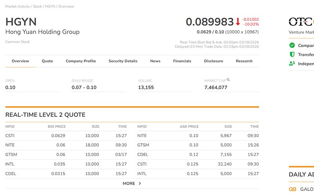The height and width of the screenshot is (196, 314).
Task: Click GTSM ask time 15:26
Action: click(x=253, y=145)
